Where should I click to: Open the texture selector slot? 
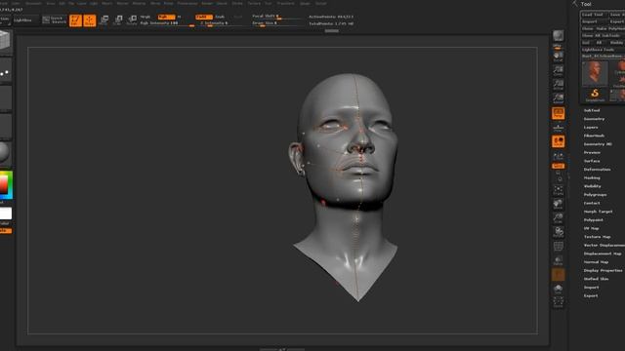[6, 126]
